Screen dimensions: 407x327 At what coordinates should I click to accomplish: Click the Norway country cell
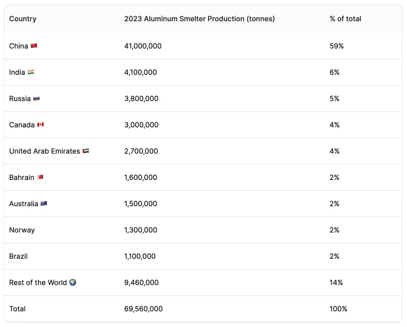[x=22, y=230]
